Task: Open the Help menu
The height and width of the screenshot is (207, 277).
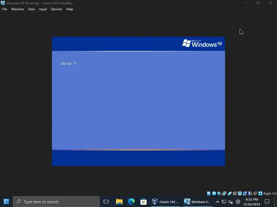Action: point(70,9)
